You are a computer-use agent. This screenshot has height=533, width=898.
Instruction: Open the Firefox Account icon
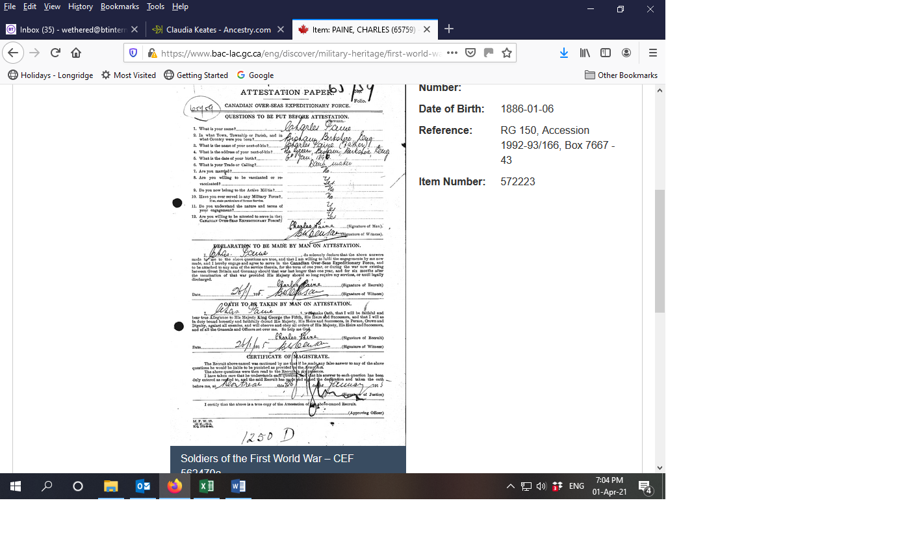(x=626, y=53)
